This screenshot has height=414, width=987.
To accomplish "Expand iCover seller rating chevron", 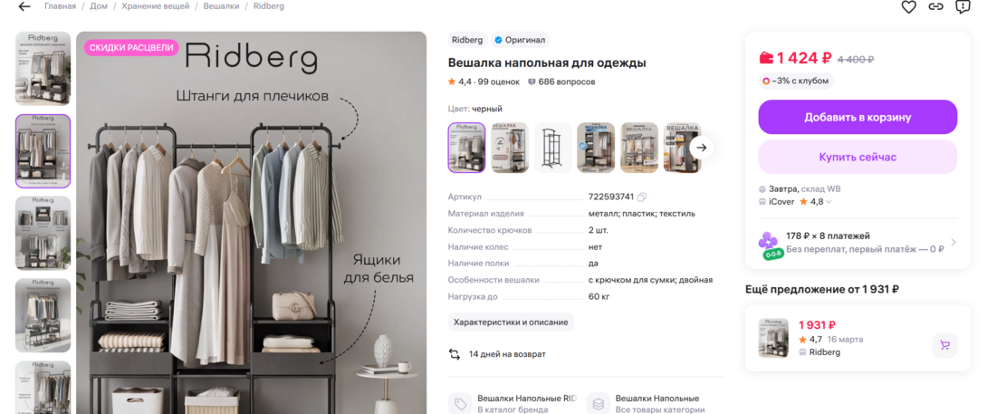I will coord(829,202).
